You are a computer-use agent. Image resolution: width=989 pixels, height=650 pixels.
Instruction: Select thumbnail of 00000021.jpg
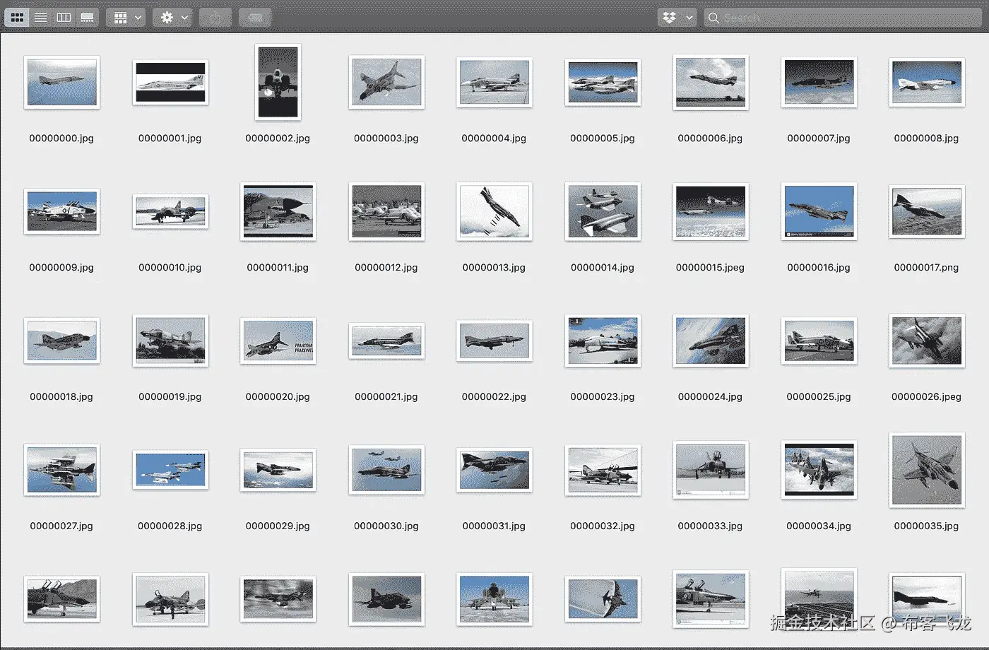pyautogui.click(x=386, y=341)
